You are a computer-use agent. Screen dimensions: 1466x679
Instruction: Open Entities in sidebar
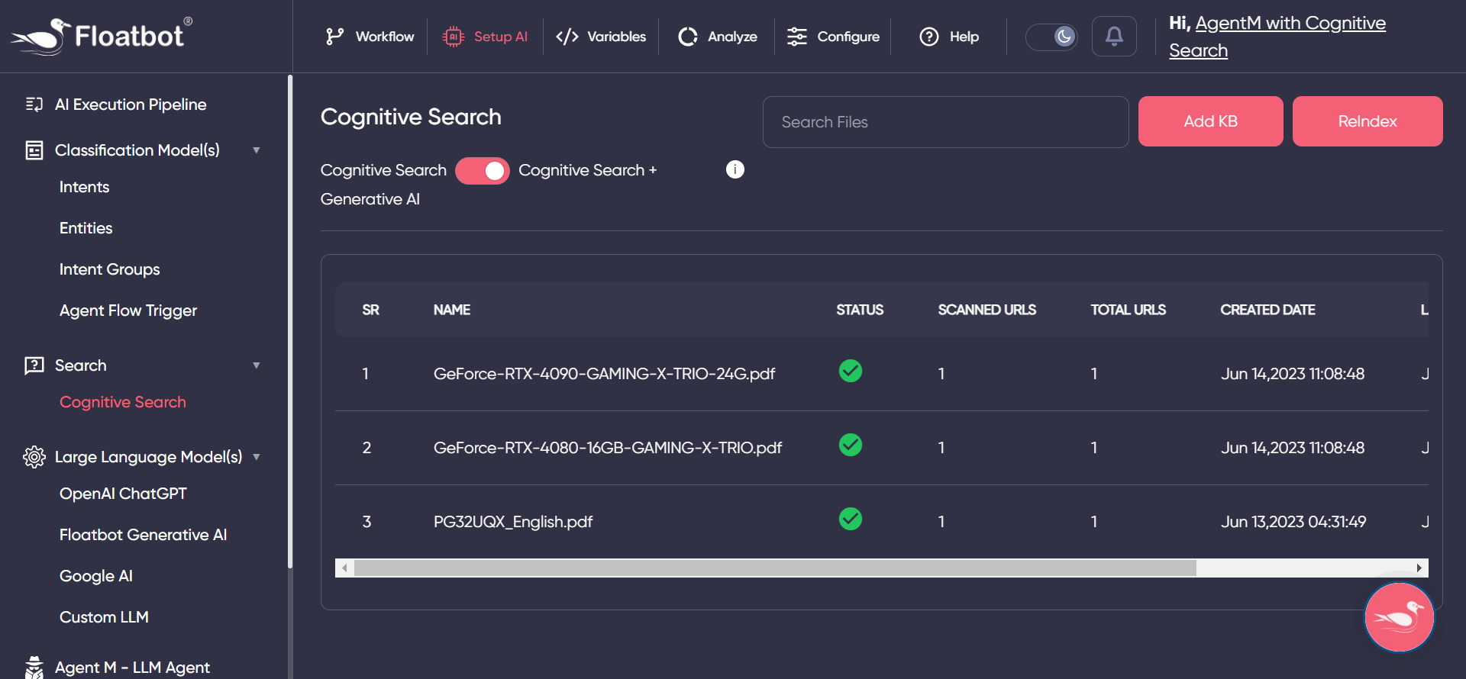pyautogui.click(x=86, y=228)
